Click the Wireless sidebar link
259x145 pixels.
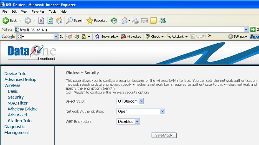point(12,85)
